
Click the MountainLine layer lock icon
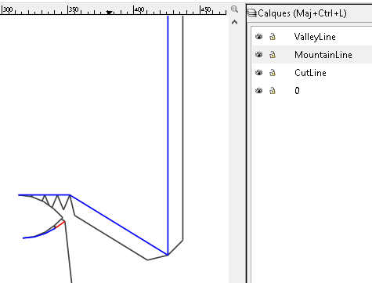tap(273, 55)
